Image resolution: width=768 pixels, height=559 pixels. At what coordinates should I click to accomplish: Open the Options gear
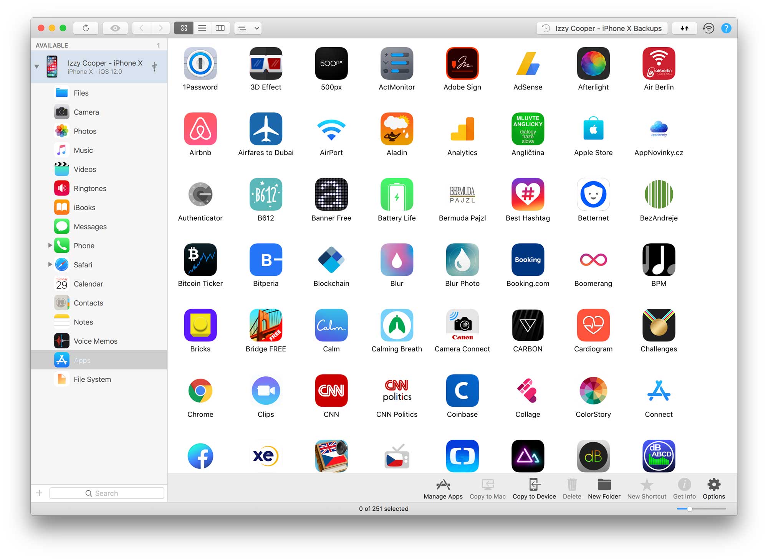click(713, 485)
